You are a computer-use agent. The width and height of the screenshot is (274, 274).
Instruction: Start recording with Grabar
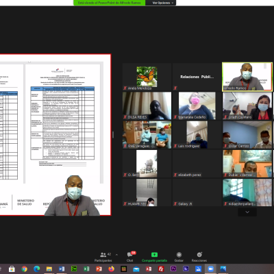coord(179,257)
